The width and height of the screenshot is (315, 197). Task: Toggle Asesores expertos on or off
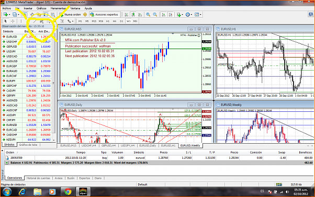[x=104, y=15]
